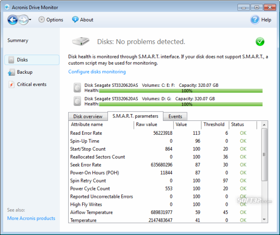This screenshot has height=235, width=280.
Task: Click raw value 635680296
Action: point(162,165)
